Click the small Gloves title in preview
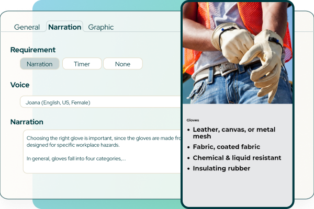Screen dimensions: 314x209 tap(193, 120)
